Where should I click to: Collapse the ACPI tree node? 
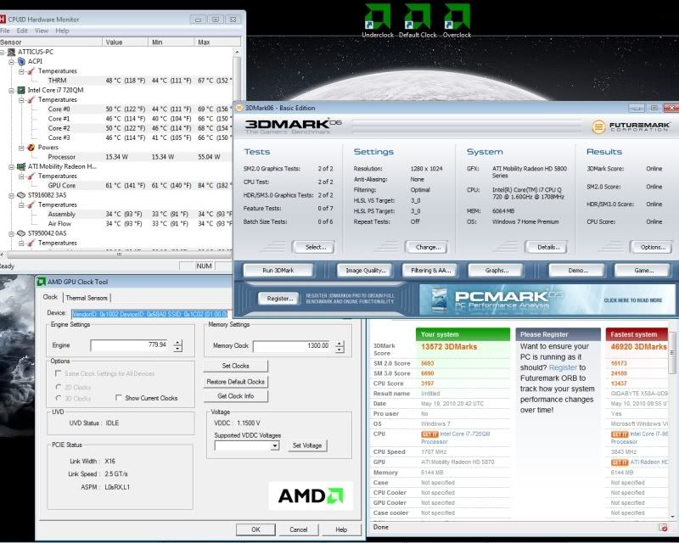click(x=12, y=61)
